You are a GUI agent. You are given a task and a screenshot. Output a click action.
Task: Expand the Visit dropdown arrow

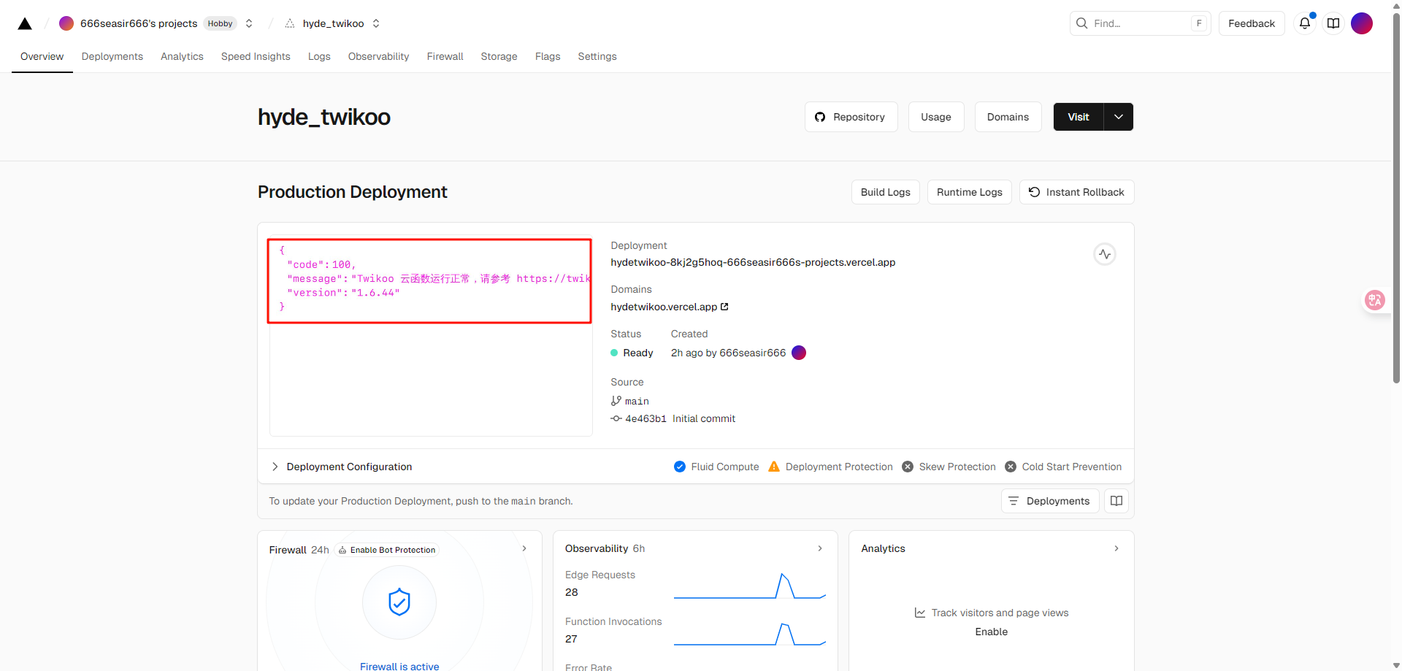click(1119, 117)
